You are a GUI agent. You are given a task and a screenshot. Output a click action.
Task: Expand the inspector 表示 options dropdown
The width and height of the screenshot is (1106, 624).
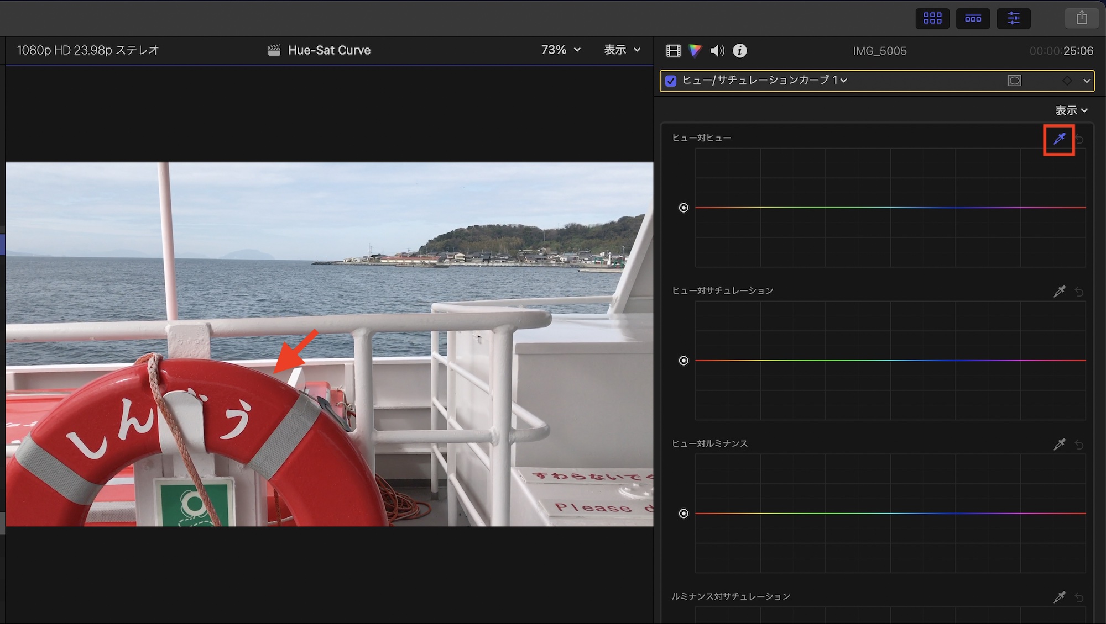pyautogui.click(x=1071, y=110)
